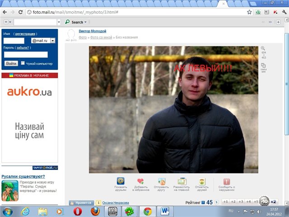Click the clock showing 17:57
The height and width of the screenshot is (217, 289).
274,210
